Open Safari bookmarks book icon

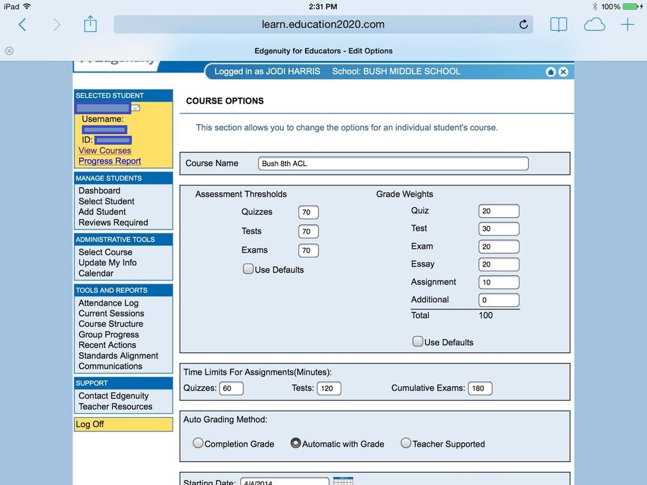559,24
